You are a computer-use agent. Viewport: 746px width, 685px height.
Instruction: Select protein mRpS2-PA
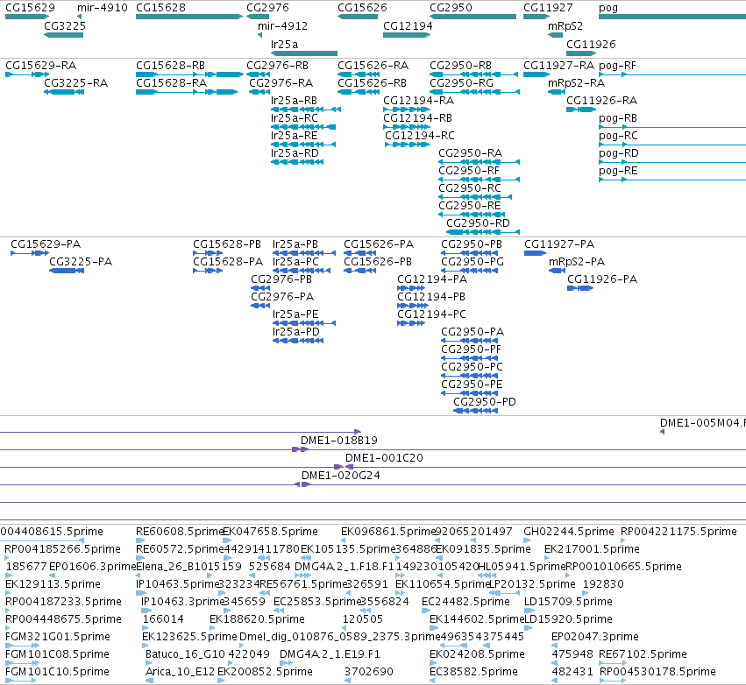(557, 271)
